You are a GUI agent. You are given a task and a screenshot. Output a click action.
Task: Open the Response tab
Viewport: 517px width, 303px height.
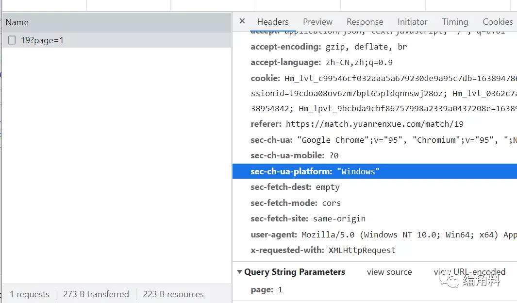point(365,22)
